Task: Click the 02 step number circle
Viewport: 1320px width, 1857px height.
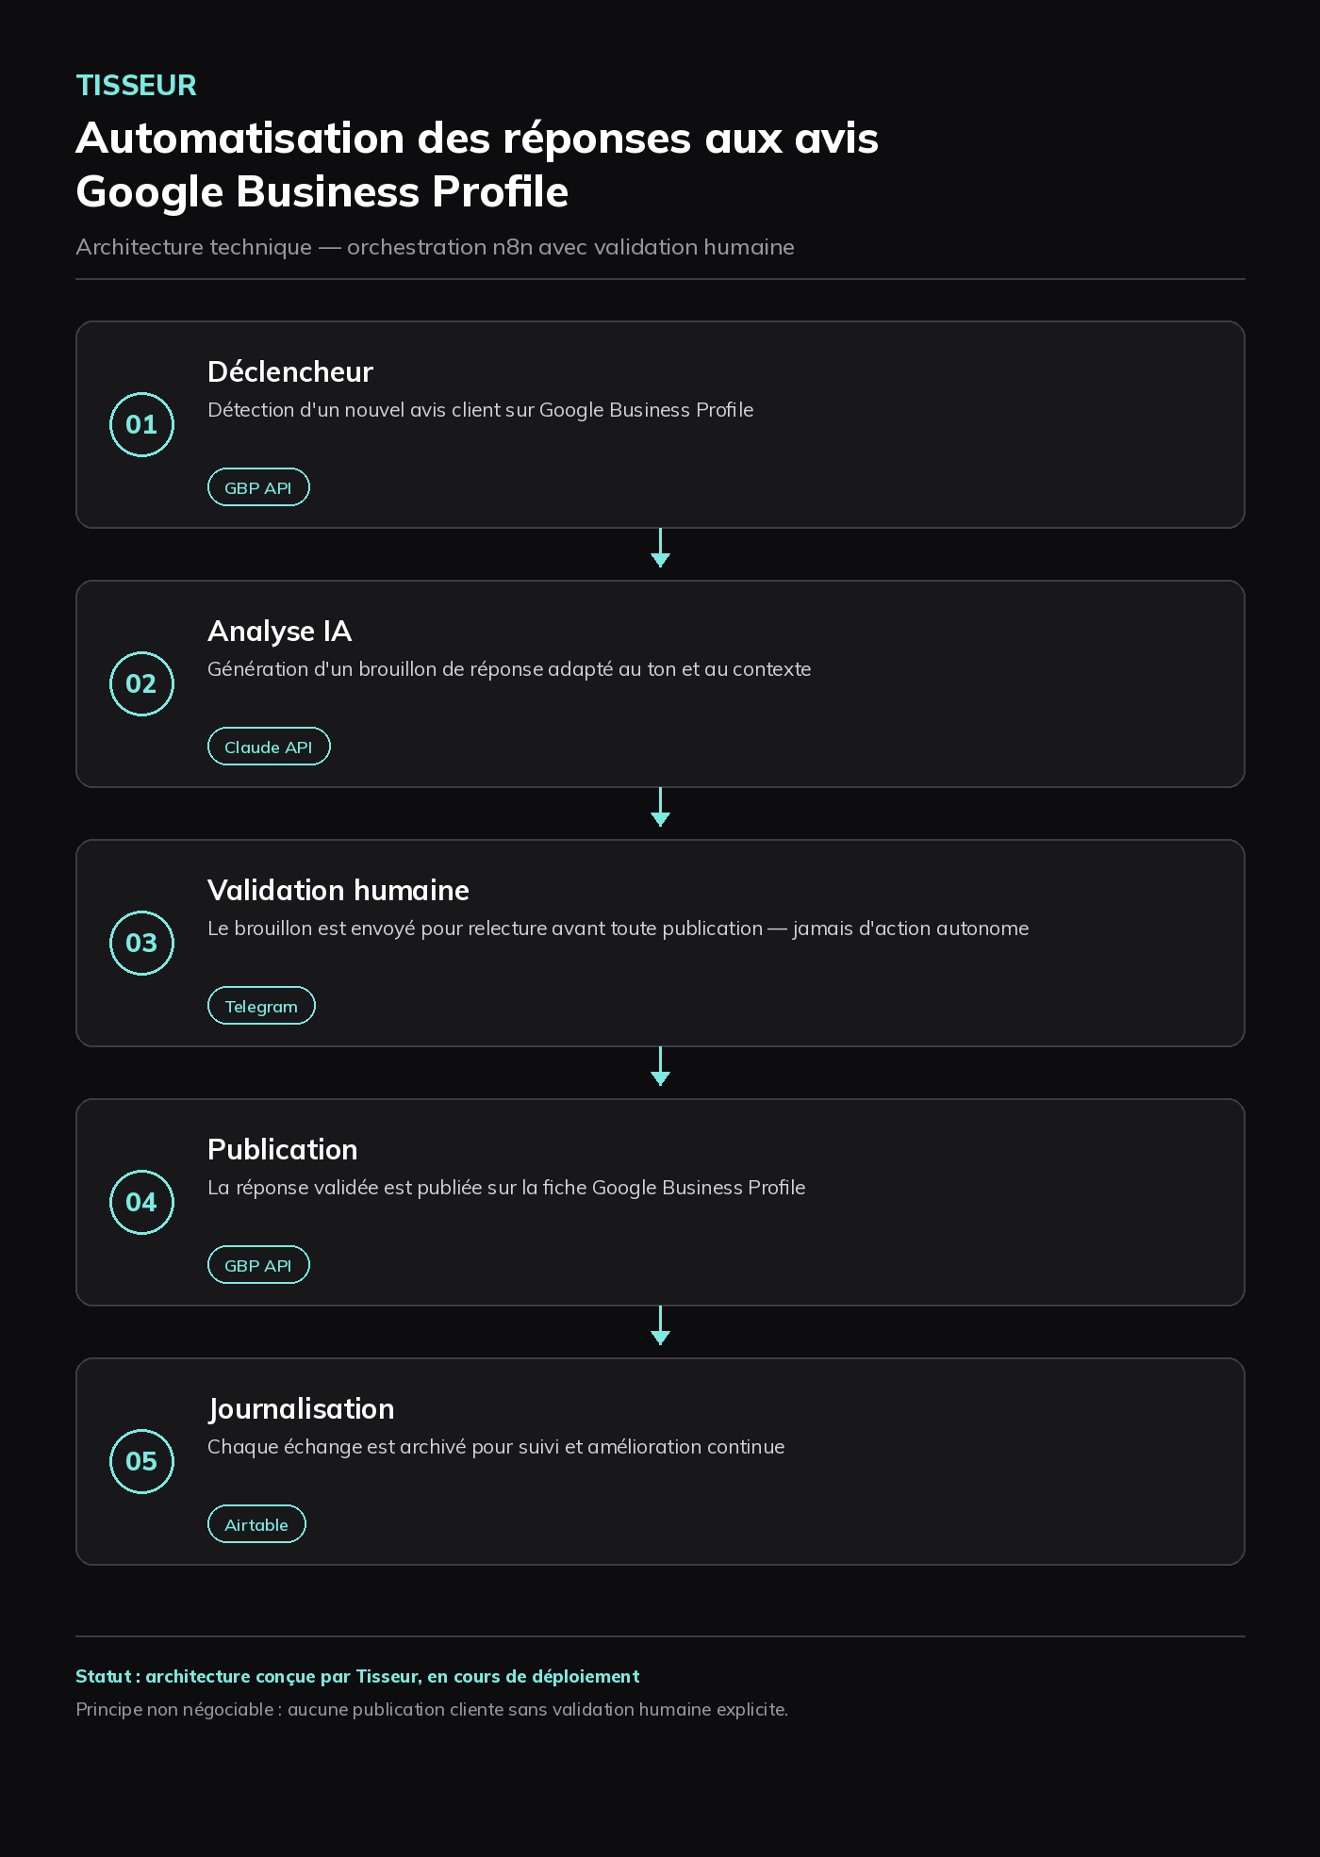Action: [141, 683]
